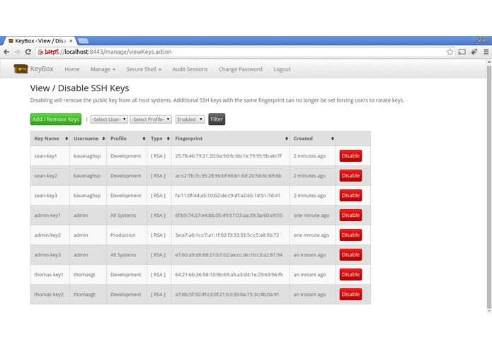Reload the page with refresh icon
The image size is (492, 349).
click(28, 52)
